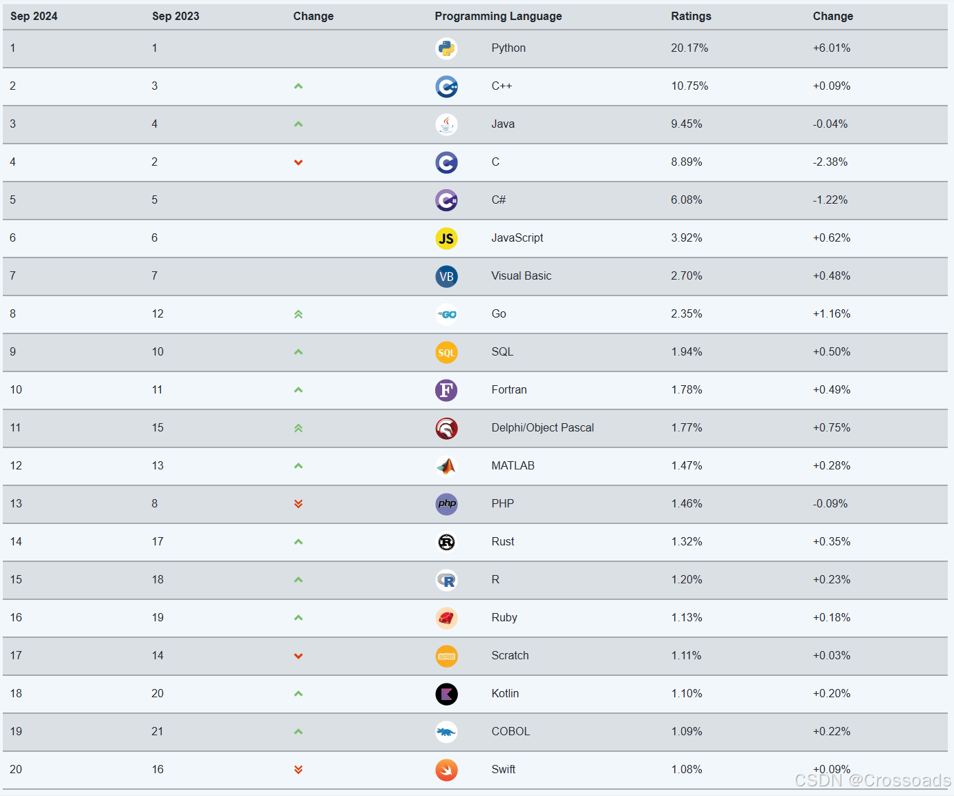954x796 pixels.
Task: Click the Java coffee cup icon
Action: pyautogui.click(x=446, y=124)
